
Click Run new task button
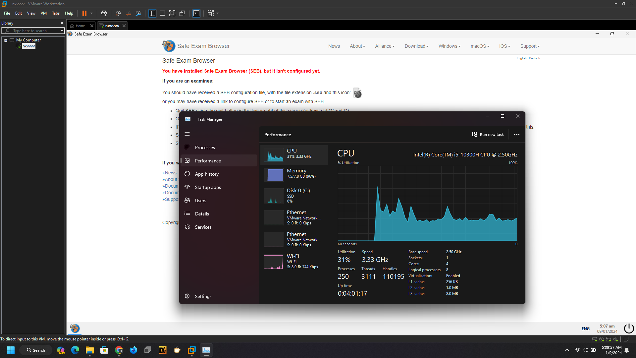488,135
